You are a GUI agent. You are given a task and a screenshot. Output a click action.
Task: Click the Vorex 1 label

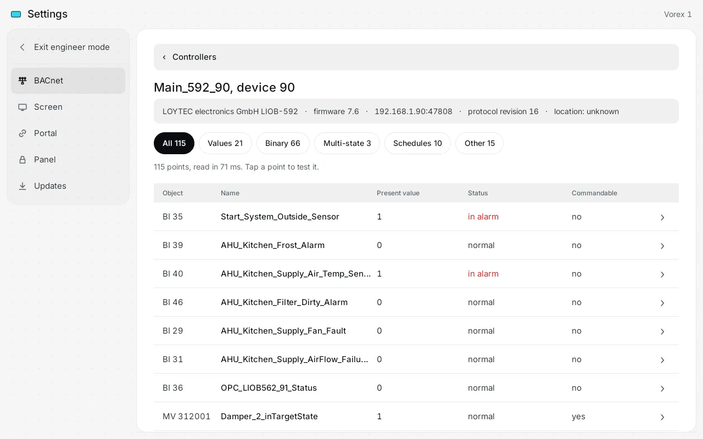[x=678, y=14]
